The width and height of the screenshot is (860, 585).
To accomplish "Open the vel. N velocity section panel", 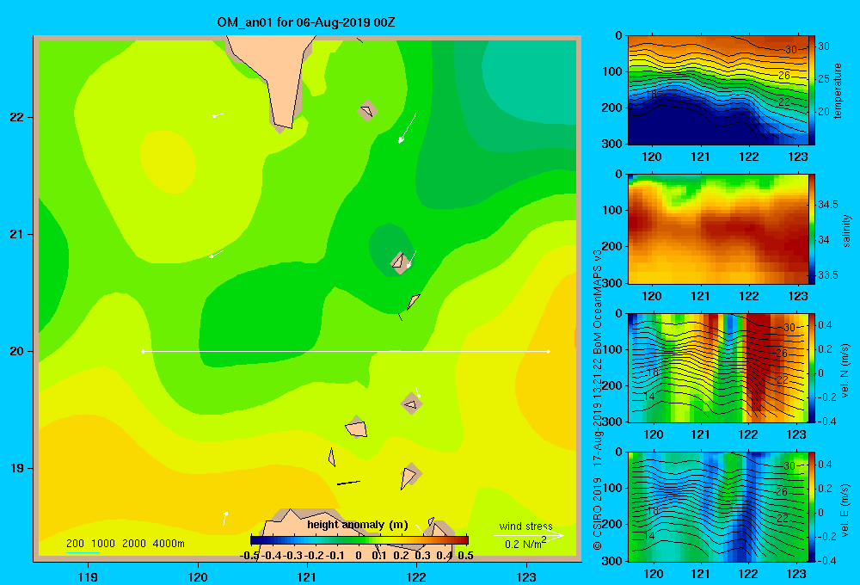I will coord(718,367).
